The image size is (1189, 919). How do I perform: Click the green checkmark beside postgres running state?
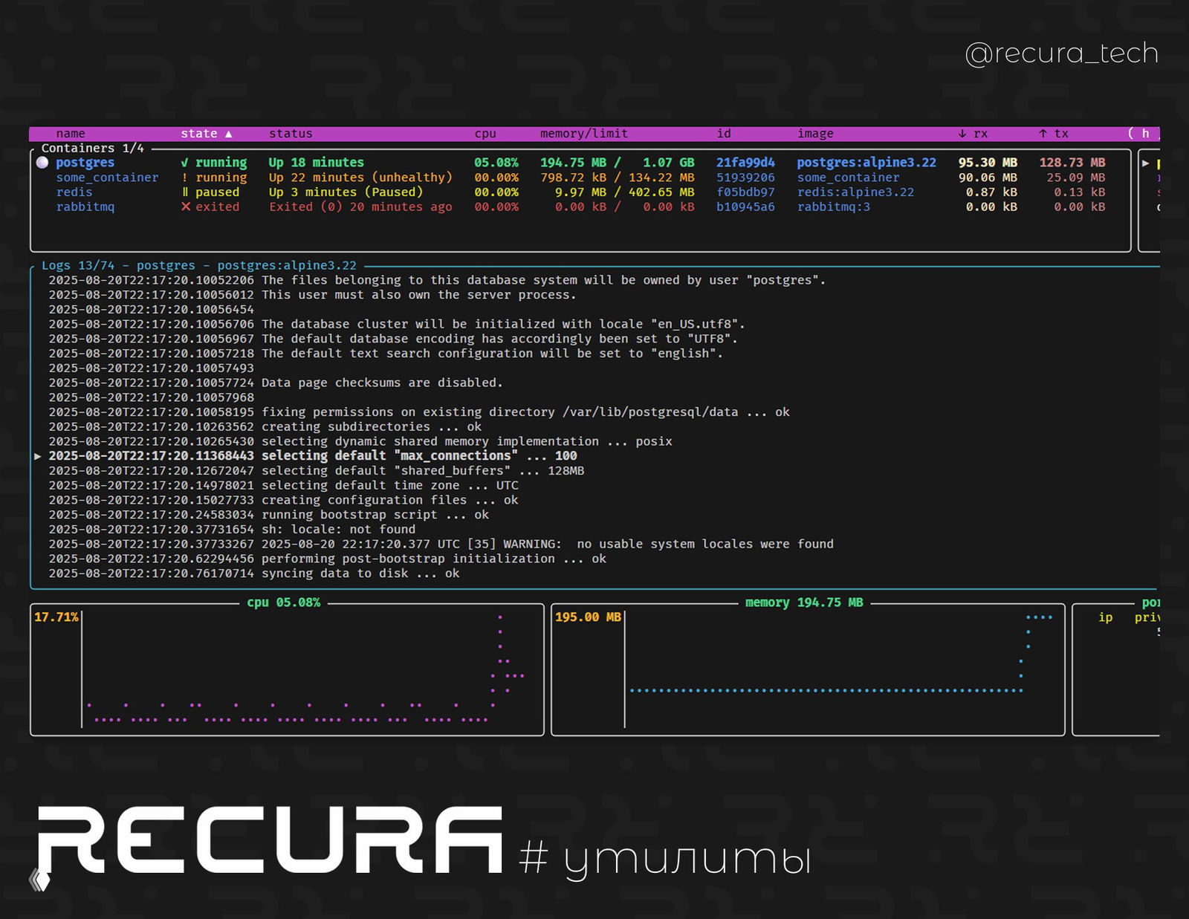click(184, 163)
